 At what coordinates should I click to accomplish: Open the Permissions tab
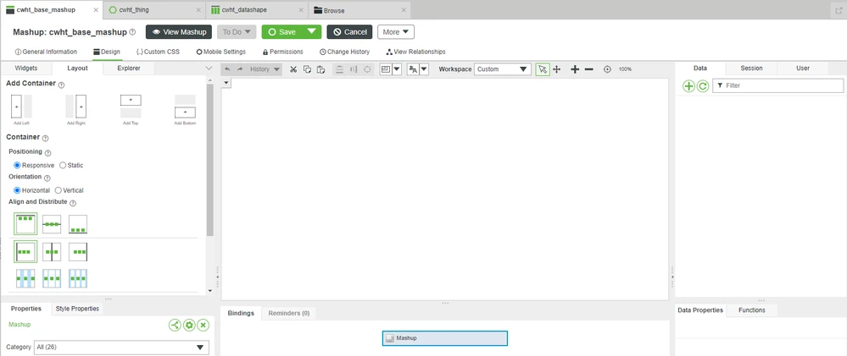pyautogui.click(x=282, y=52)
